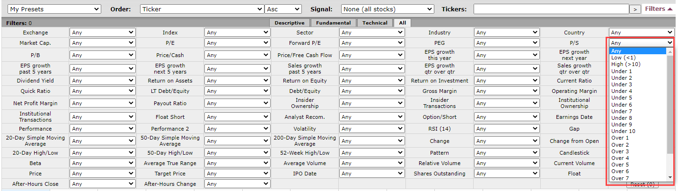Screen dimensions: 678x191
Task: Switch to the Descriptive tab
Action: [289, 23]
